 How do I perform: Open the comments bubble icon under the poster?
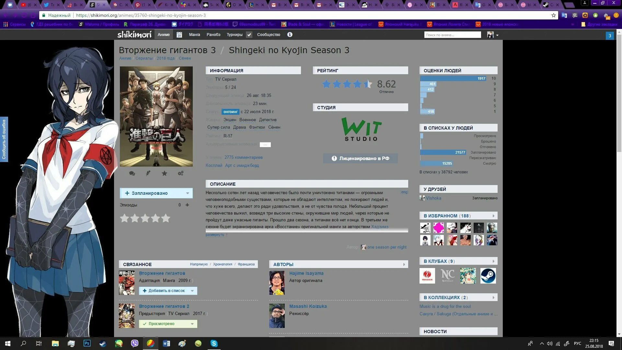[x=132, y=173]
